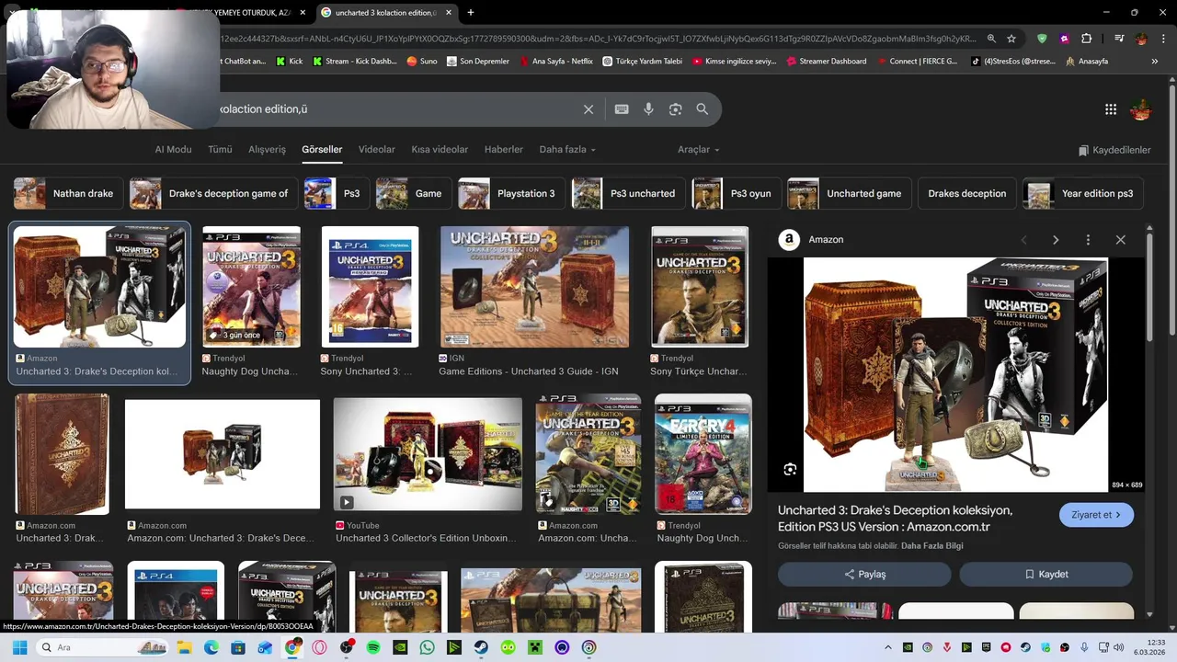Switch to AI Modu tab

coord(173,150)
